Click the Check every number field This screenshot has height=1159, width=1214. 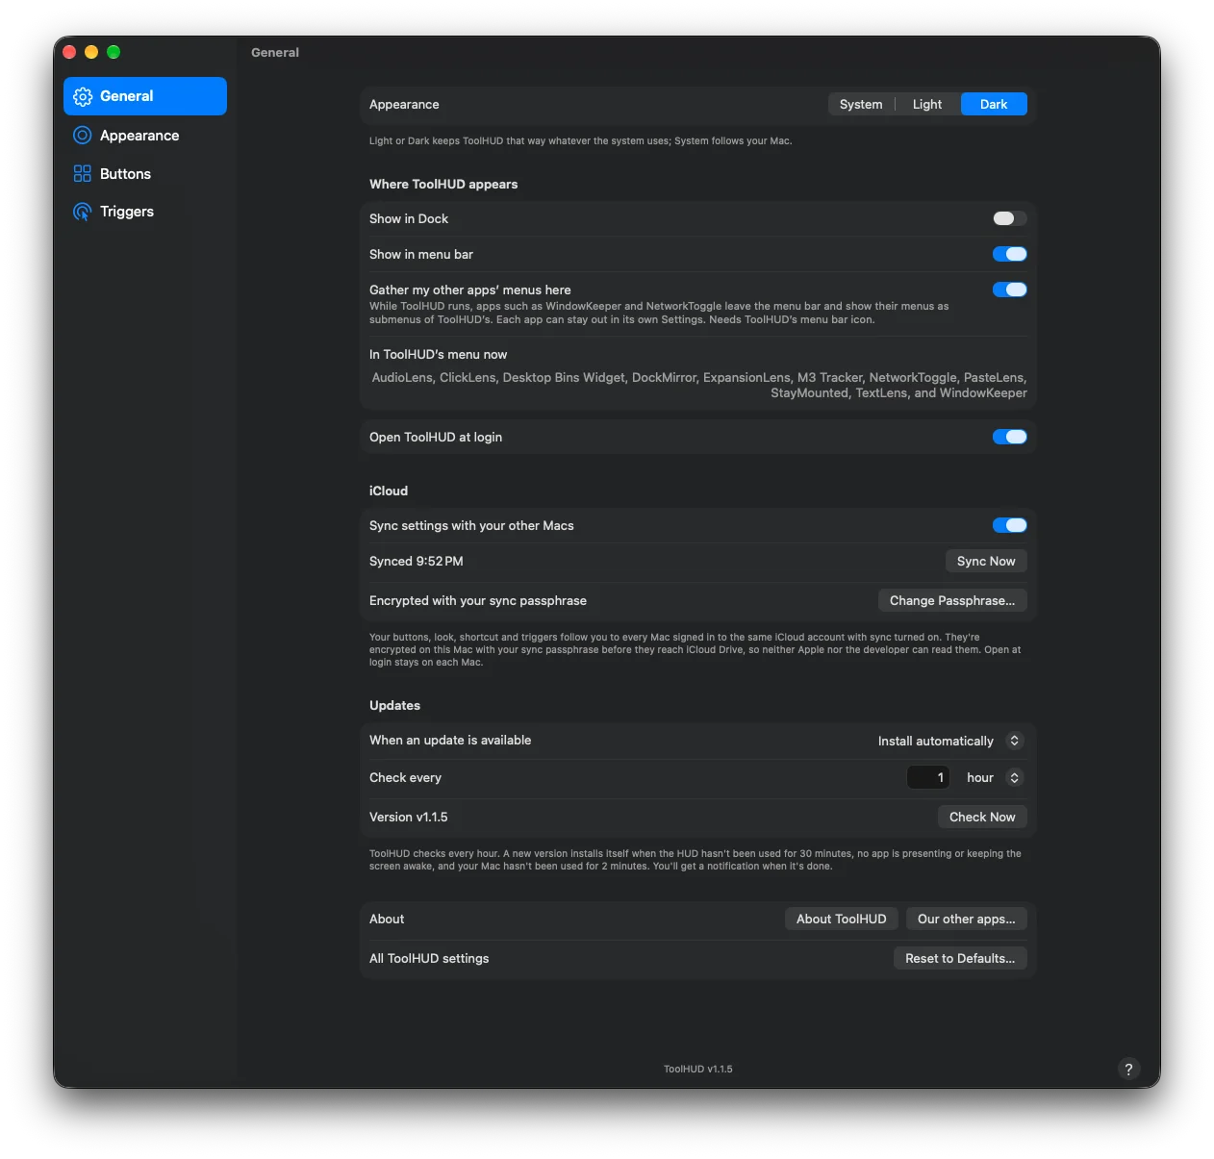point(928,777)
